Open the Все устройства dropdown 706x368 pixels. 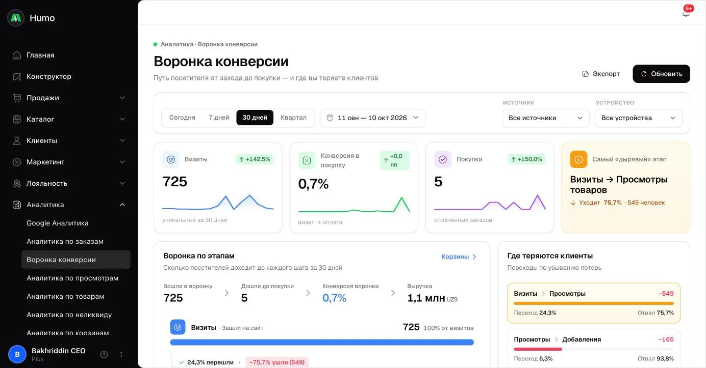(638, 118)
